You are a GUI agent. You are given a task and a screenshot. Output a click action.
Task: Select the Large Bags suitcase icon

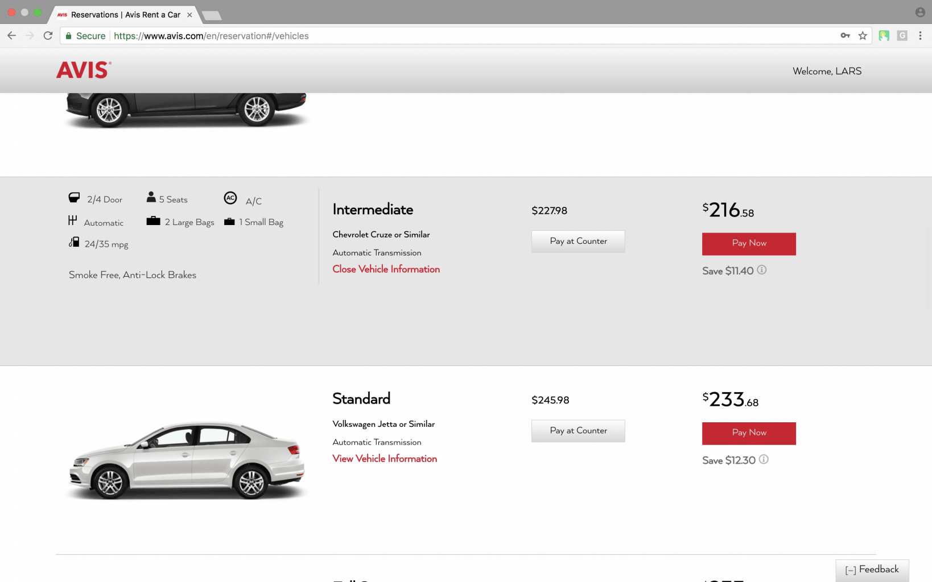152,220
